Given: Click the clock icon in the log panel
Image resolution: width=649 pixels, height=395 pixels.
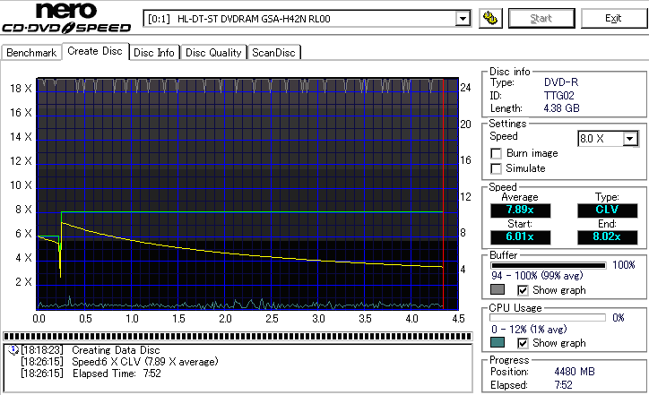Looking at the screenshot, I should [x=12, y=349].
